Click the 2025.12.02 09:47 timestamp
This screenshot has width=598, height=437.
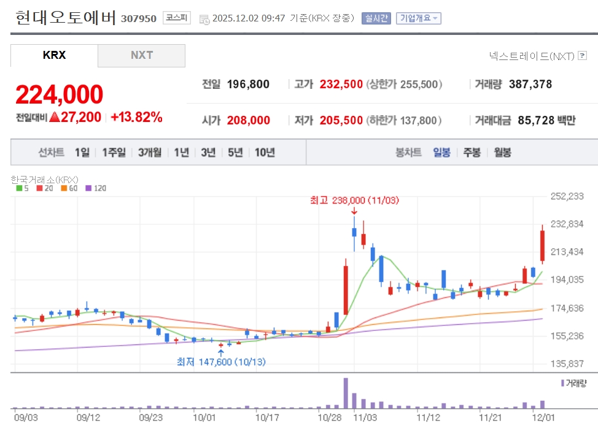pos(249,18)
